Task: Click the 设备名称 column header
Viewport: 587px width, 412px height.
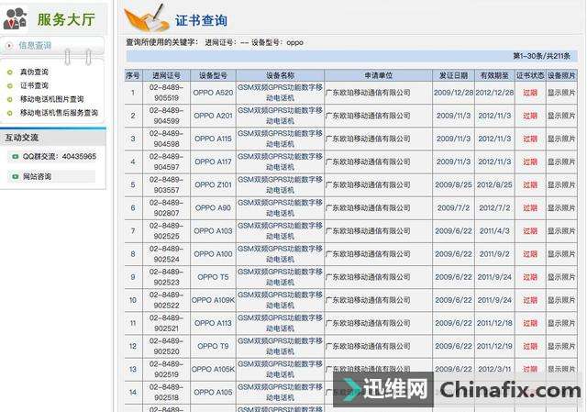Action: [280, 75]
